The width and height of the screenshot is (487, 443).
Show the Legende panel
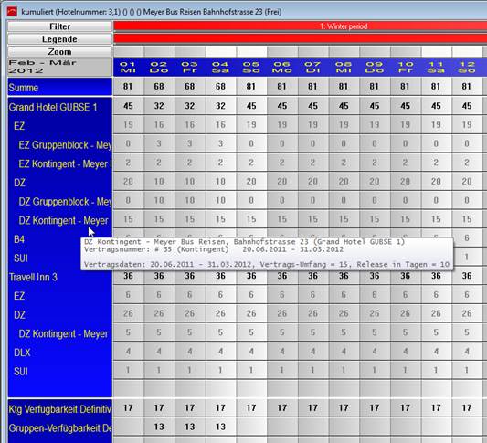[59, 39]
